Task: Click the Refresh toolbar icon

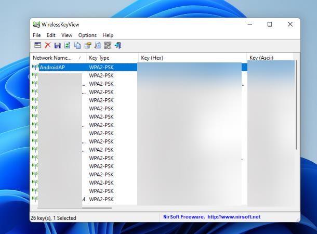Action: (68, 45)
